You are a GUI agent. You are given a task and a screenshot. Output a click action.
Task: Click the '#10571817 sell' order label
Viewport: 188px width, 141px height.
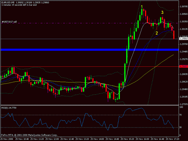(9, 22)
